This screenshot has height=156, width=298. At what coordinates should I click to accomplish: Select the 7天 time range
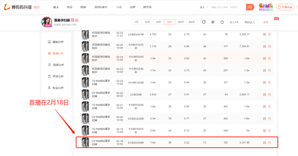click(x=137, y=22)
